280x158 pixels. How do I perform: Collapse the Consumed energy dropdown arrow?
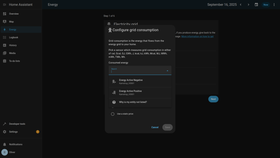pyautogui.click(x=167, y=71)
